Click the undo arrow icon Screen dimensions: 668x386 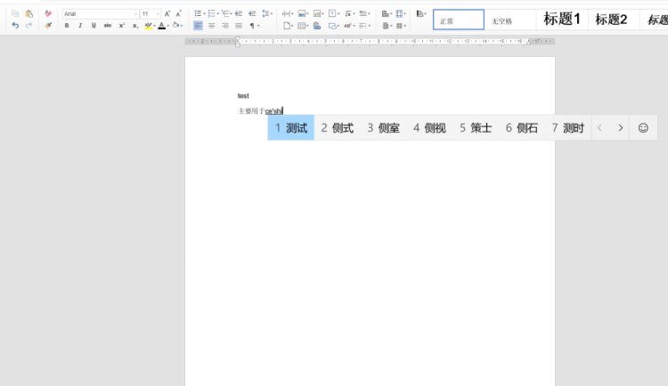tap(15, 26)
